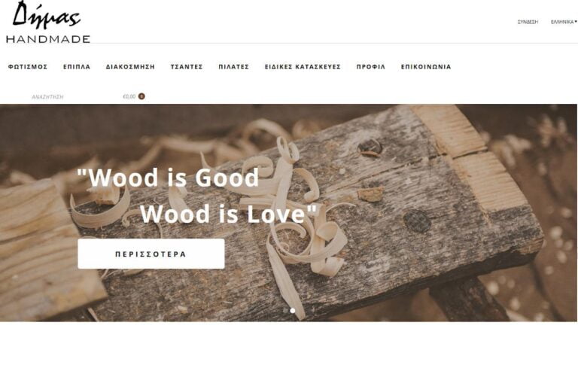Go to the ΔΙΑΚΟΣΜΗΣΗ category
The image size is (578, 368).
click(x=130, y=67)
